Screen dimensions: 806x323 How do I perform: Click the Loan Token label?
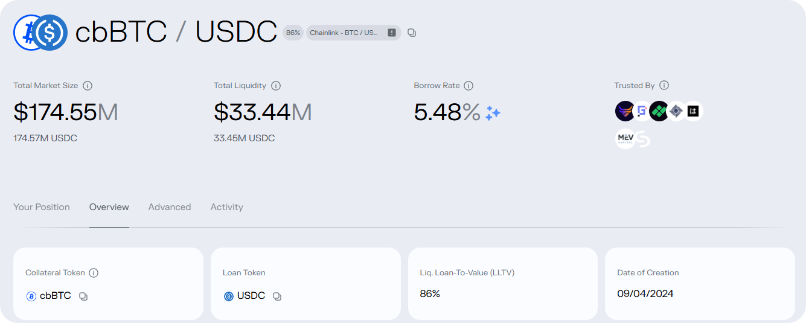pyautogui.click(x=244, y=273)
